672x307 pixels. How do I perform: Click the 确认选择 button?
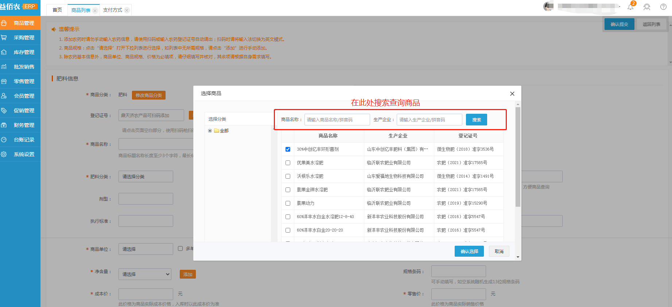click(x=469, y=251)
